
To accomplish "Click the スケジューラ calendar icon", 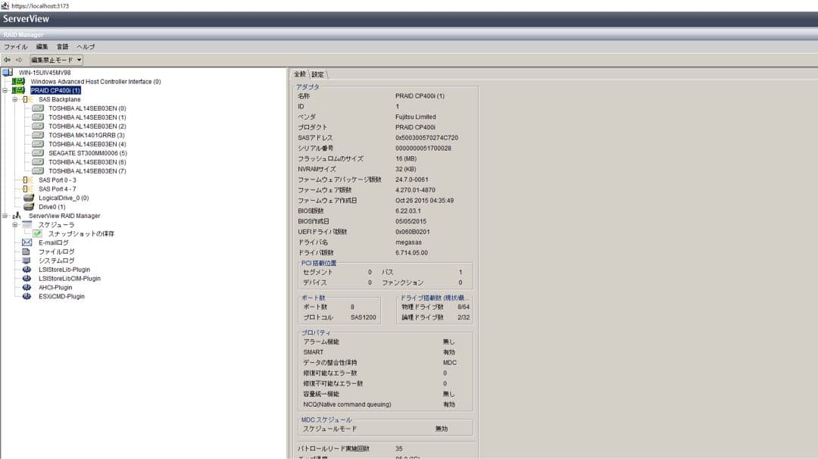I will (27, 225).
